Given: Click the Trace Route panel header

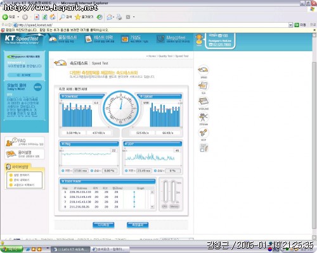Looking at the screenshot, I should (x=108, y=181).
